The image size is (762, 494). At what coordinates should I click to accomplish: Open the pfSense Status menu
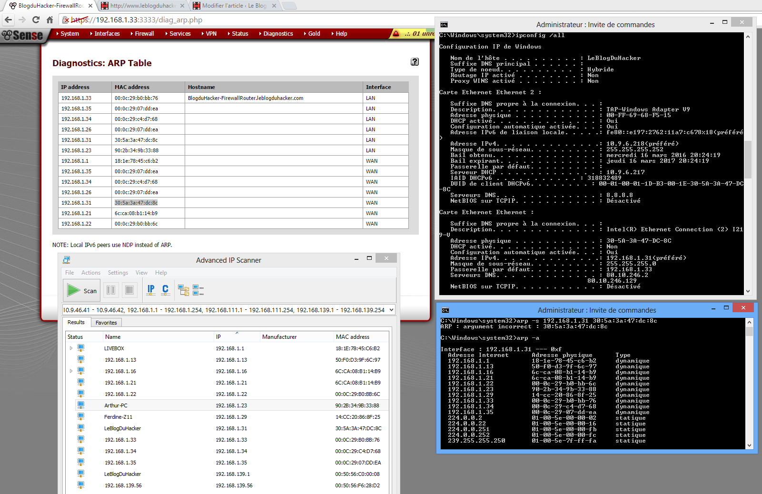pos(238,33)
